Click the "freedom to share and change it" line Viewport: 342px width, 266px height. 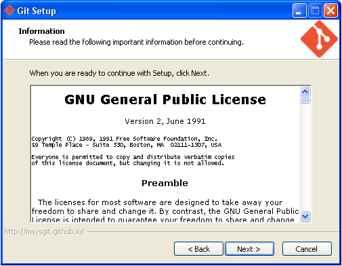click(x=165, y=211)
